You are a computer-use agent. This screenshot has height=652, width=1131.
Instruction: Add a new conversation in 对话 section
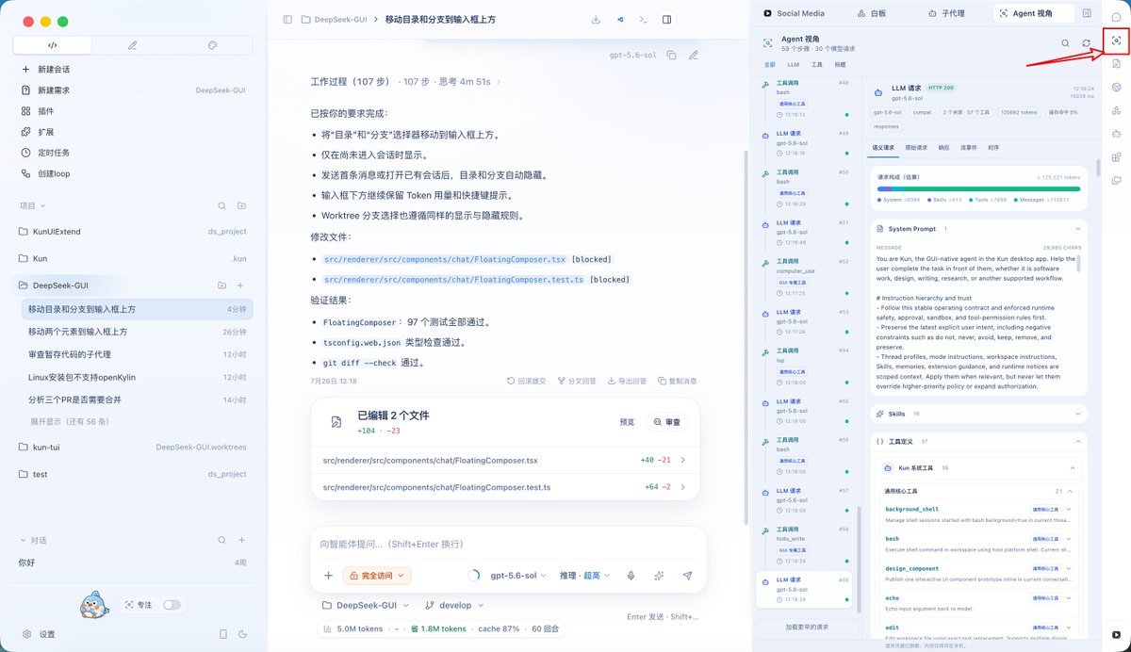[x=241, y=541]
